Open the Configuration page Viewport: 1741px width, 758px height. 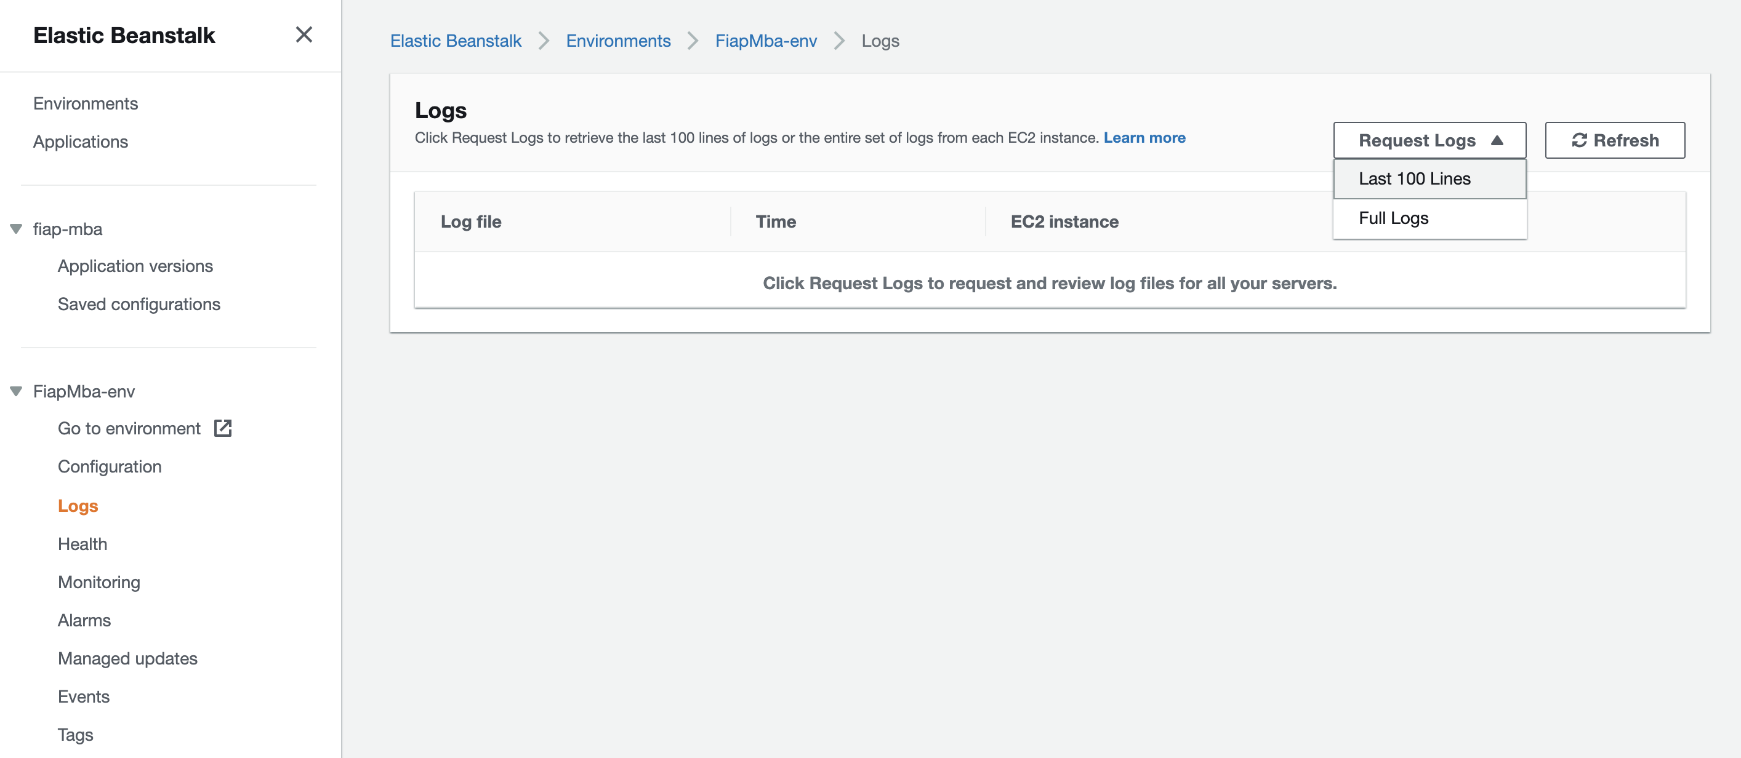point(110,467)
